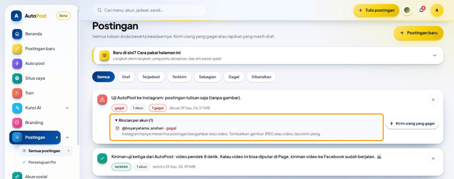Click the notification bell icon
Screen dimensions: 454x179
coord(421,10)
